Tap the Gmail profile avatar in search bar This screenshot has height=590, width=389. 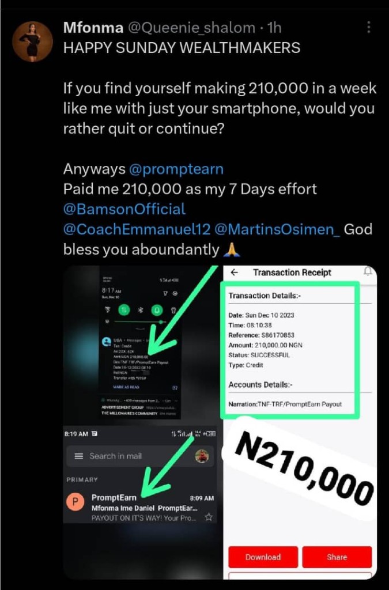click(201, 457)
